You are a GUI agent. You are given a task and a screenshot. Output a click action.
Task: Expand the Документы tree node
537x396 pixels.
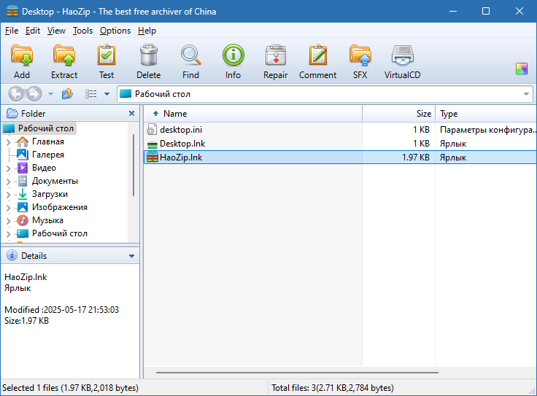(x=9, y=181)
